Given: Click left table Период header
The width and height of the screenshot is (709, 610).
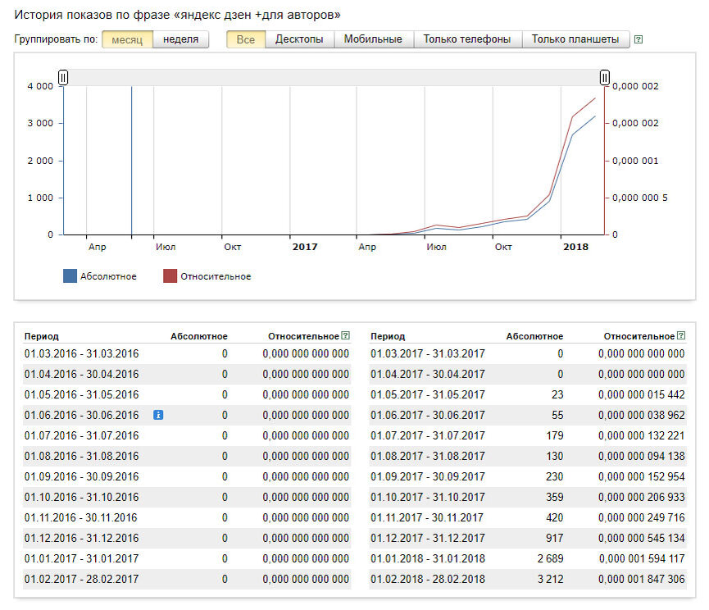Looking at the screenshot, I should coord(42,336).
